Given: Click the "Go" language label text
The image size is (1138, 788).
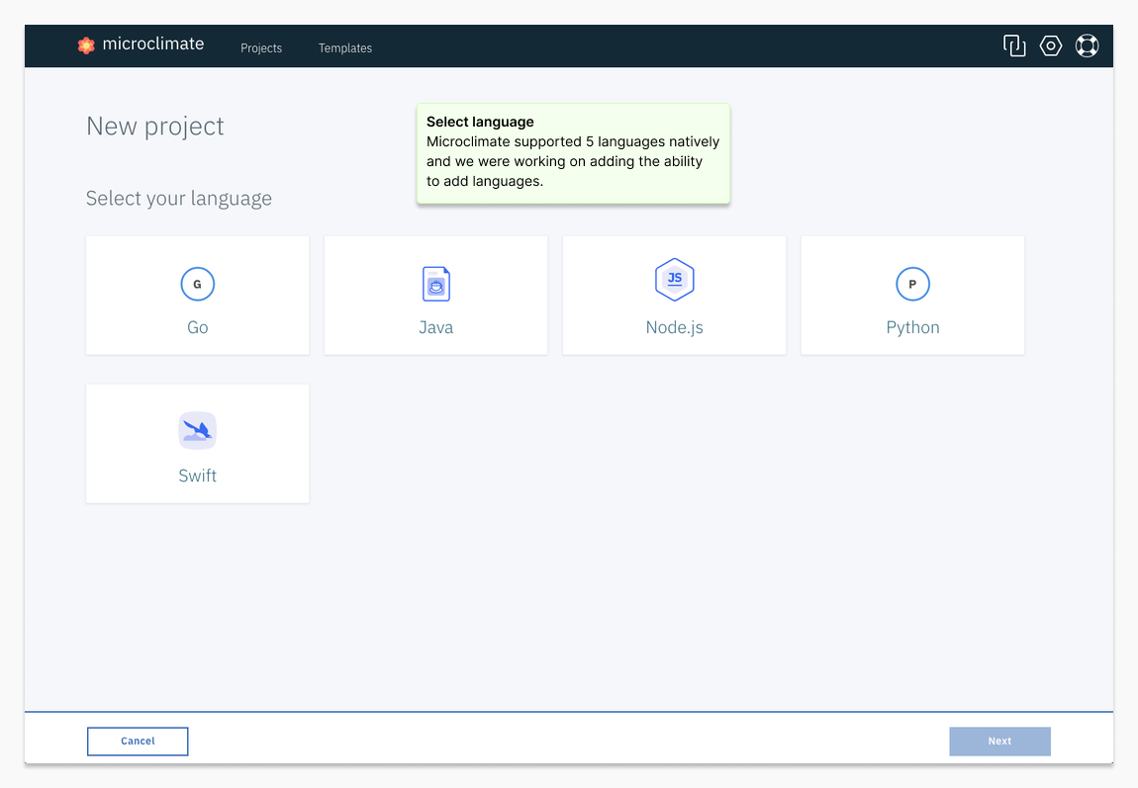Looking at the screenshot, I should click(x=198, y=327).
